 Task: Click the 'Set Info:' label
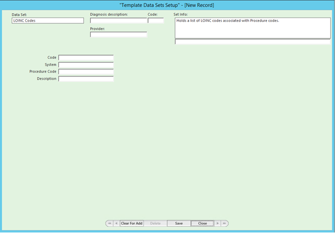click(180, 15)
